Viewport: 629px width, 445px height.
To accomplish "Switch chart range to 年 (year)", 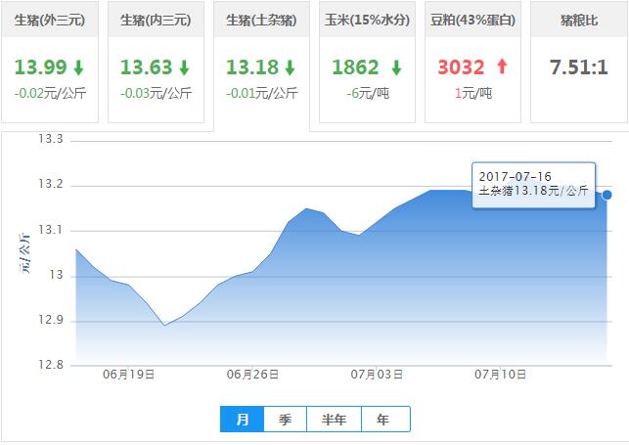I will pos(383,420).
